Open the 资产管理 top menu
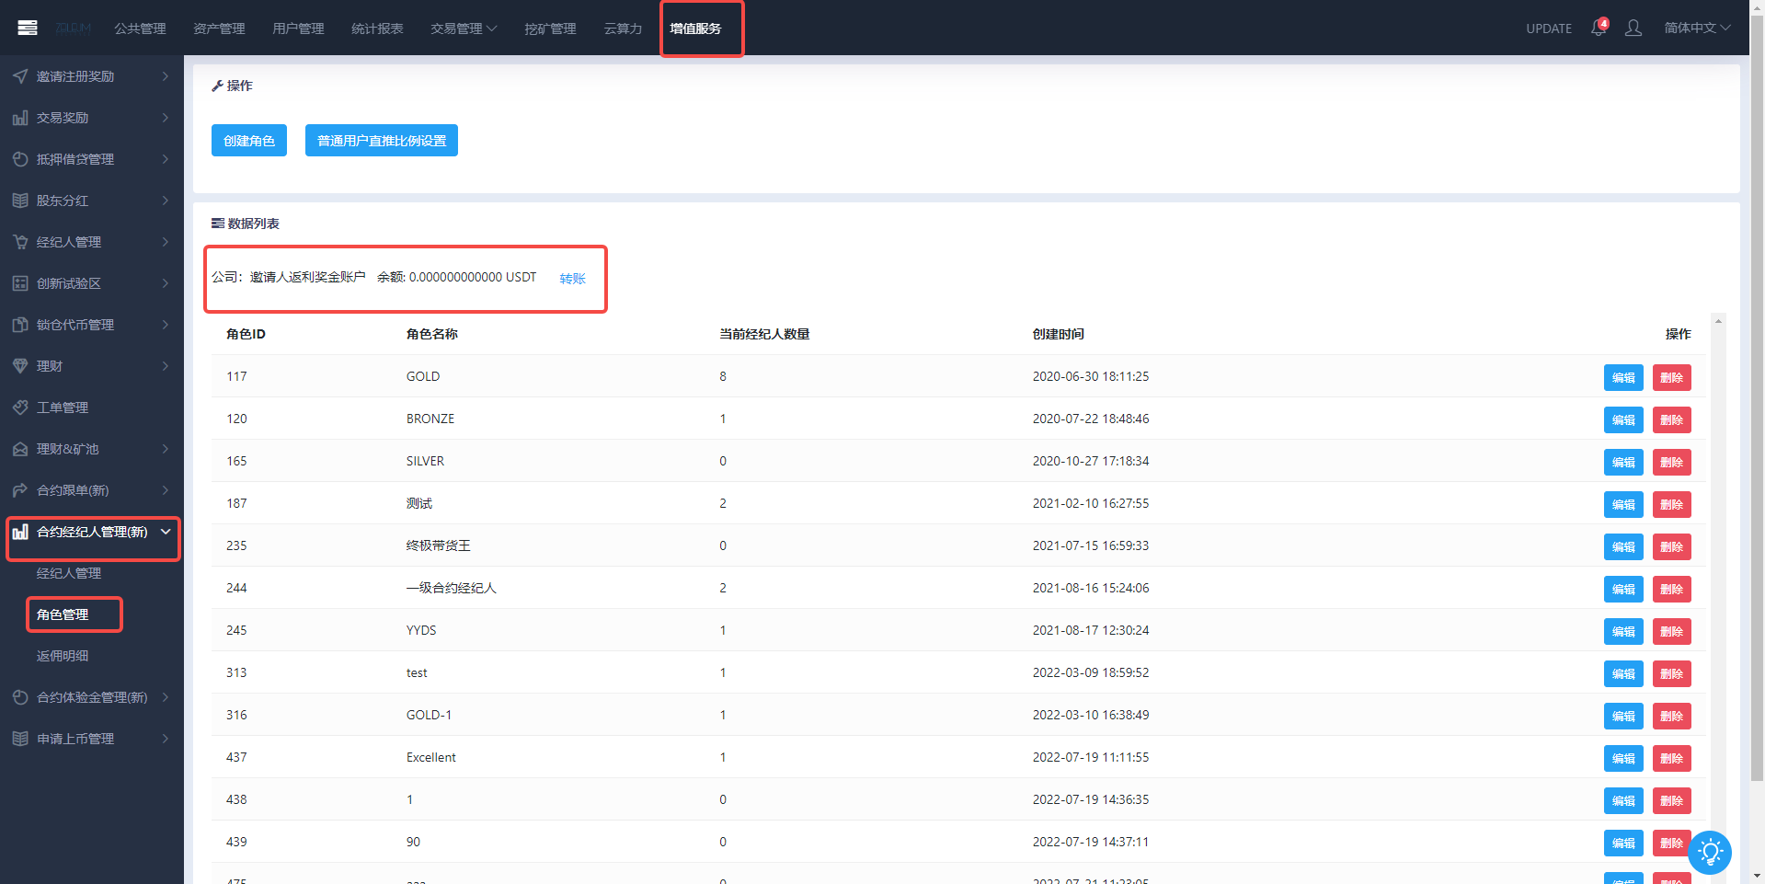 tap(219, 29)
